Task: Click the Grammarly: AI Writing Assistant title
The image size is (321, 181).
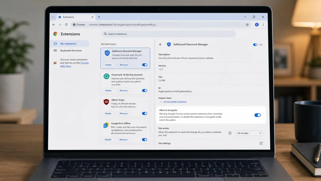Action: tap(127, 75)
